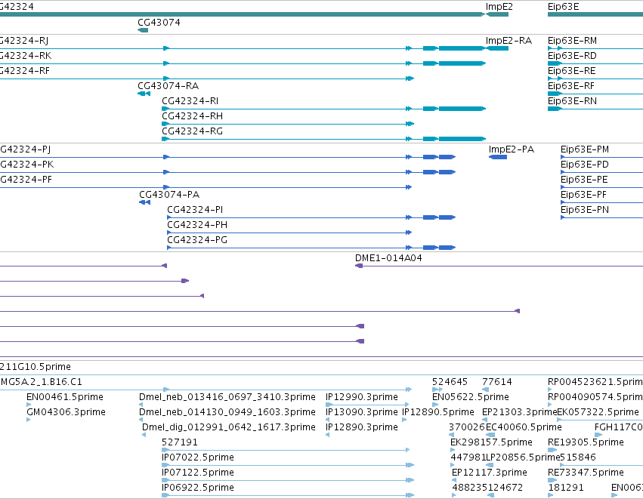This screenshot has height=499, width=643.
Task: Select EP21303.3prime EST label
Action: [x=519, y=412]
